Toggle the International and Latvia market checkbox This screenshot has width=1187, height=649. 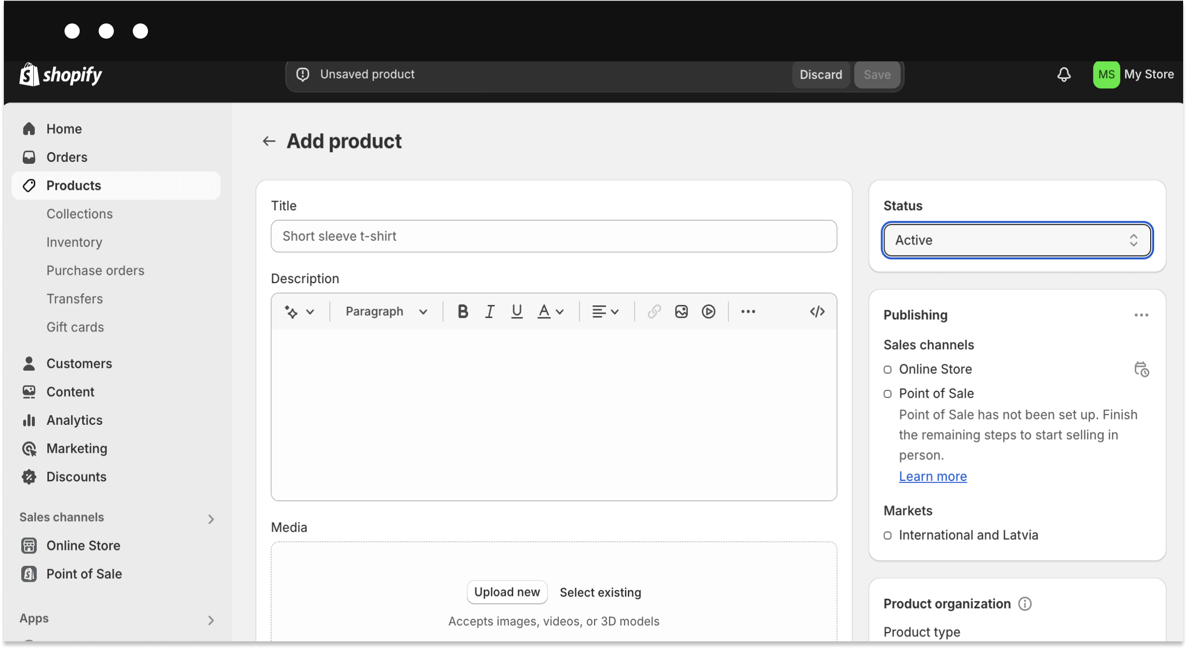coord(887,534)
